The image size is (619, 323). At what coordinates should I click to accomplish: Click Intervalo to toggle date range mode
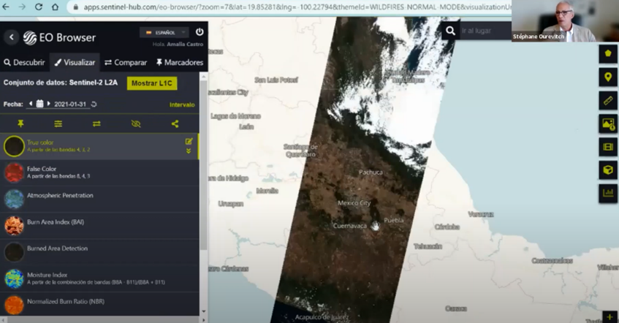[x=182, y=104]
